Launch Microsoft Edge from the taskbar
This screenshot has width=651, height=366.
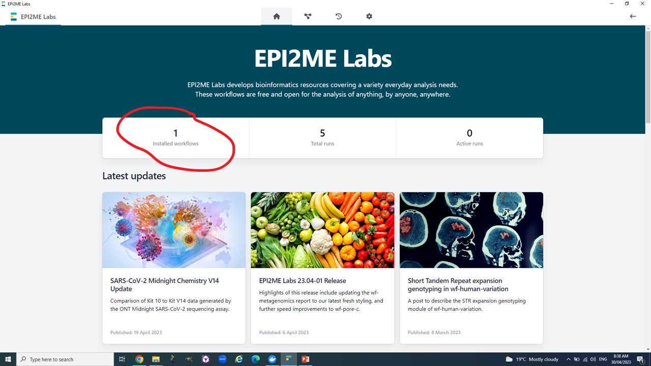pyautogui.click(x=255, y=359)
